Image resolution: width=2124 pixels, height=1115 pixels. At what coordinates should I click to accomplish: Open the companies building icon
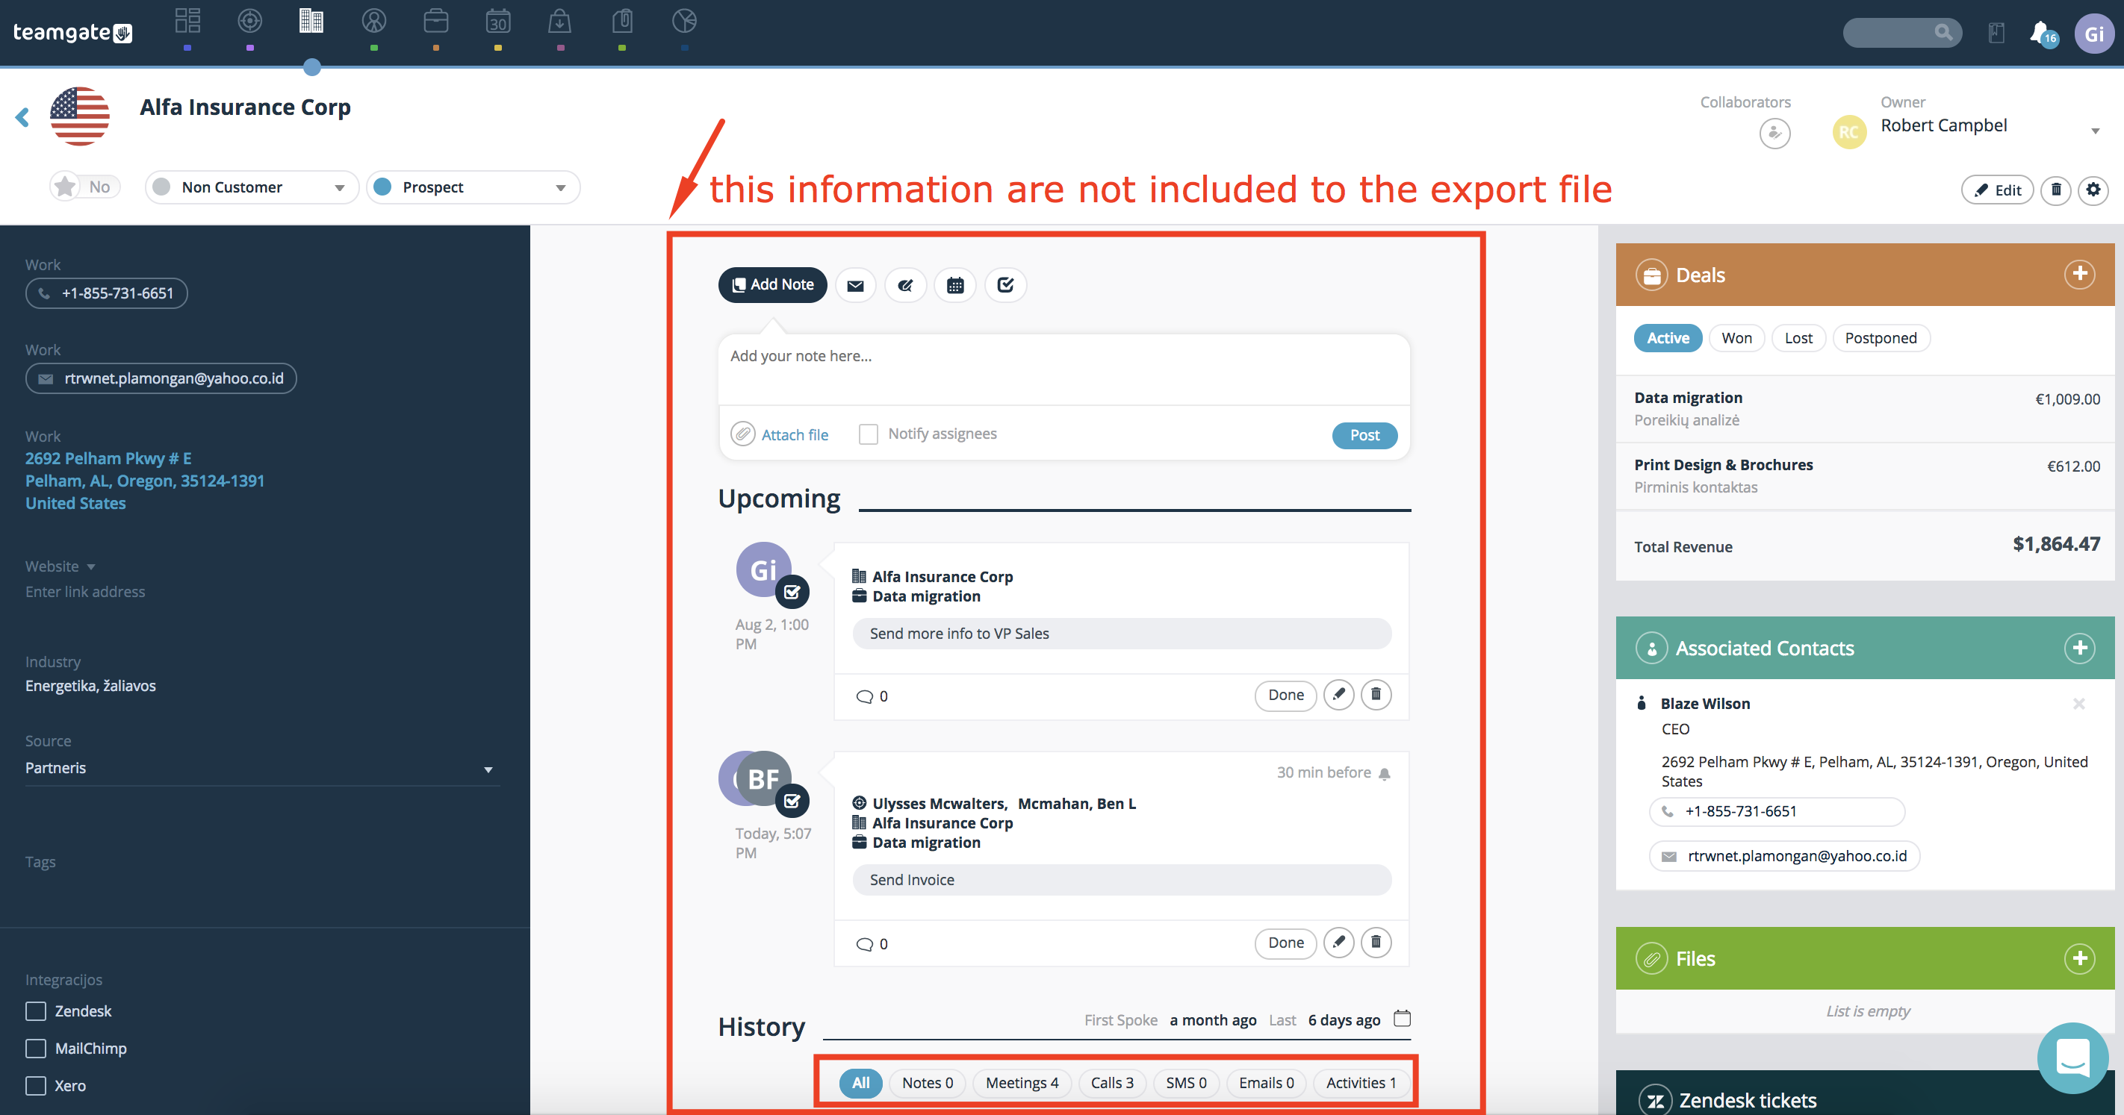[x=311, y=21]
